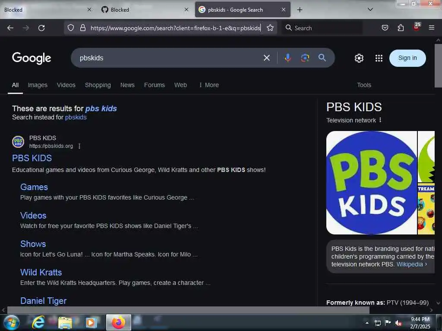442x331 pixels.
Task: Reload the page with the refresh icon
Action: click(x=41, y=28)
